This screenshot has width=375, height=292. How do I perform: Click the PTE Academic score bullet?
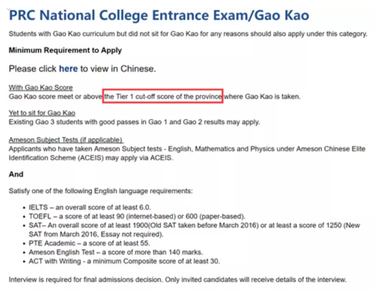pyautogui.click(x=89, y=243)
